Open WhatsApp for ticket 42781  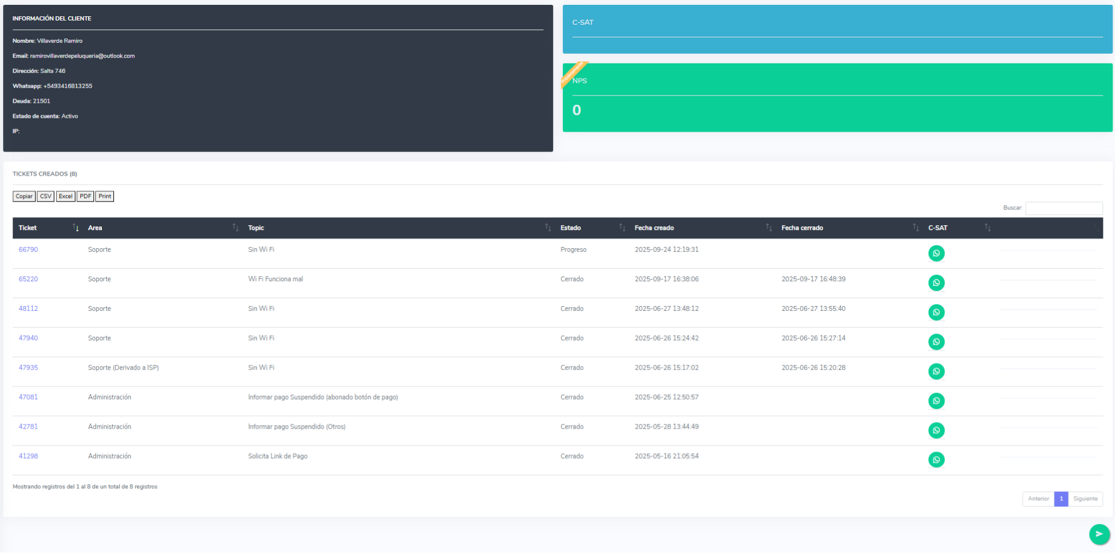tap(936, 430)
